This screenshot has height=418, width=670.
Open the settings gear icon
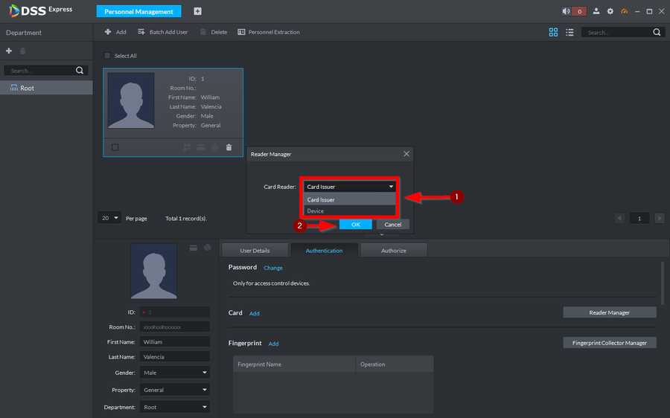pyautogui.click(x=610, y=12)
